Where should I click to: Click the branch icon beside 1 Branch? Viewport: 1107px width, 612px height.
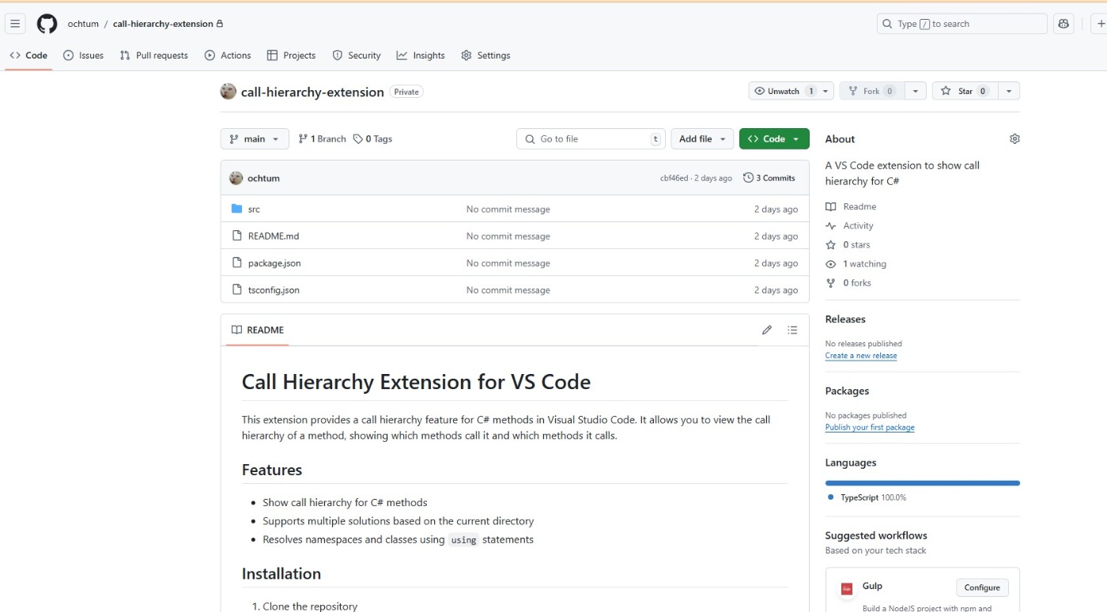pyautogui.click(x=303, y=139)
